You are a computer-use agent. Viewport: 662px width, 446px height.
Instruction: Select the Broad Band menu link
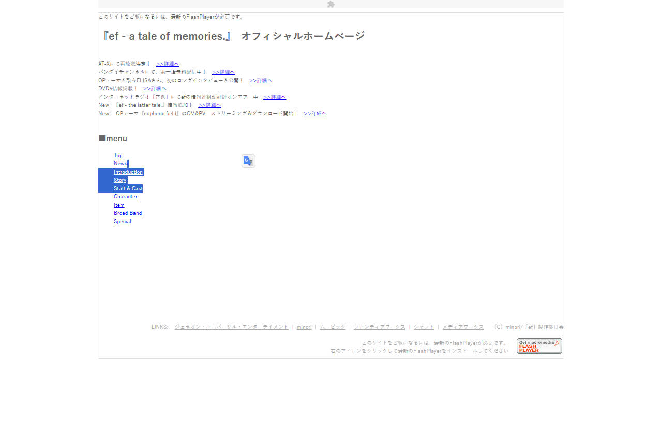point(127,213)
